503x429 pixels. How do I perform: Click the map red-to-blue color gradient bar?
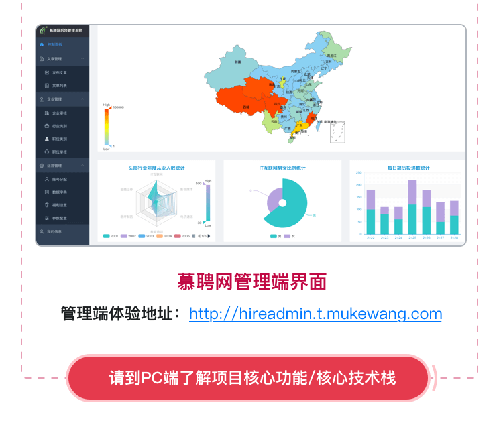click(x=107, y=127)
